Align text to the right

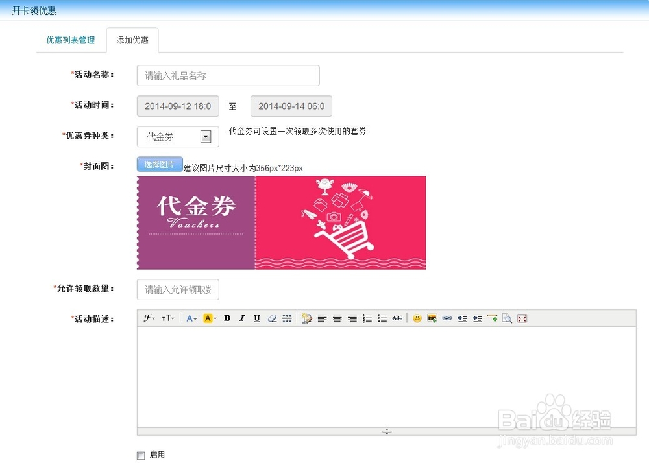pos(352,318)
